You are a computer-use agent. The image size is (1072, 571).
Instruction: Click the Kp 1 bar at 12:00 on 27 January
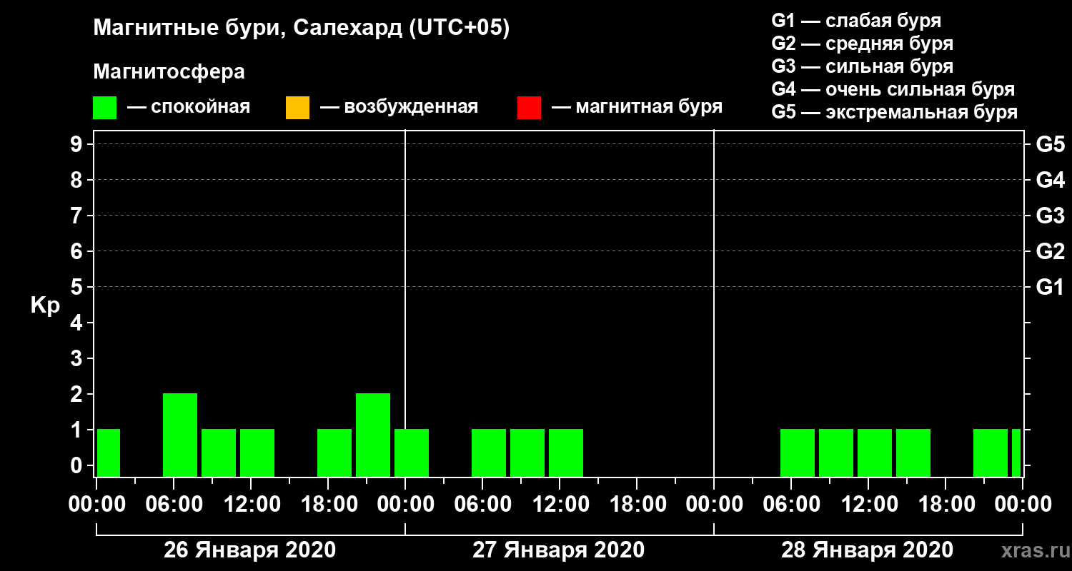566,453
